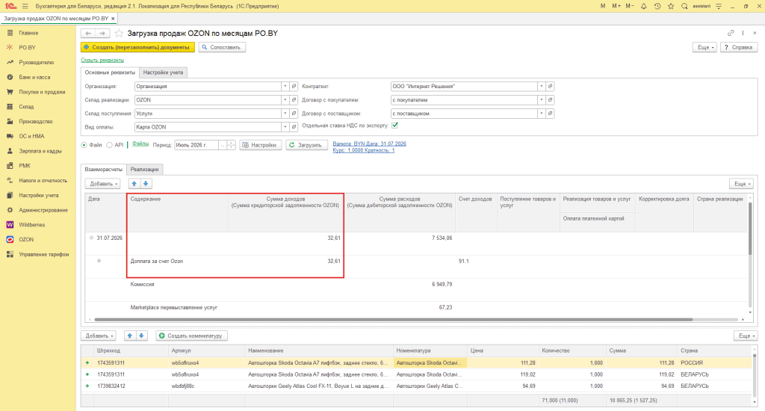Open the Wildberries sidebar section
The height and width of the screenshot is (411, 765).
pyautogui.click(x=31, y=224)
